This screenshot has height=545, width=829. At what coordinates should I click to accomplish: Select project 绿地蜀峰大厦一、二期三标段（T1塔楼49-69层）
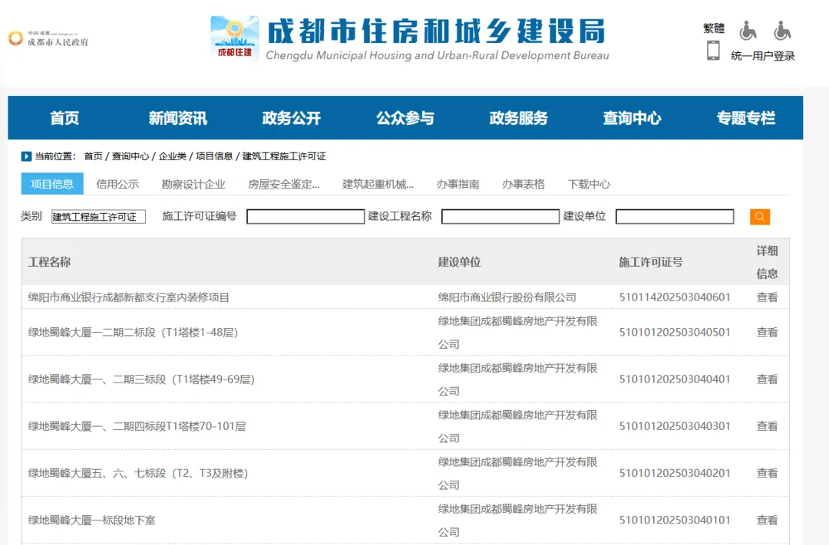tap(142, 379)
